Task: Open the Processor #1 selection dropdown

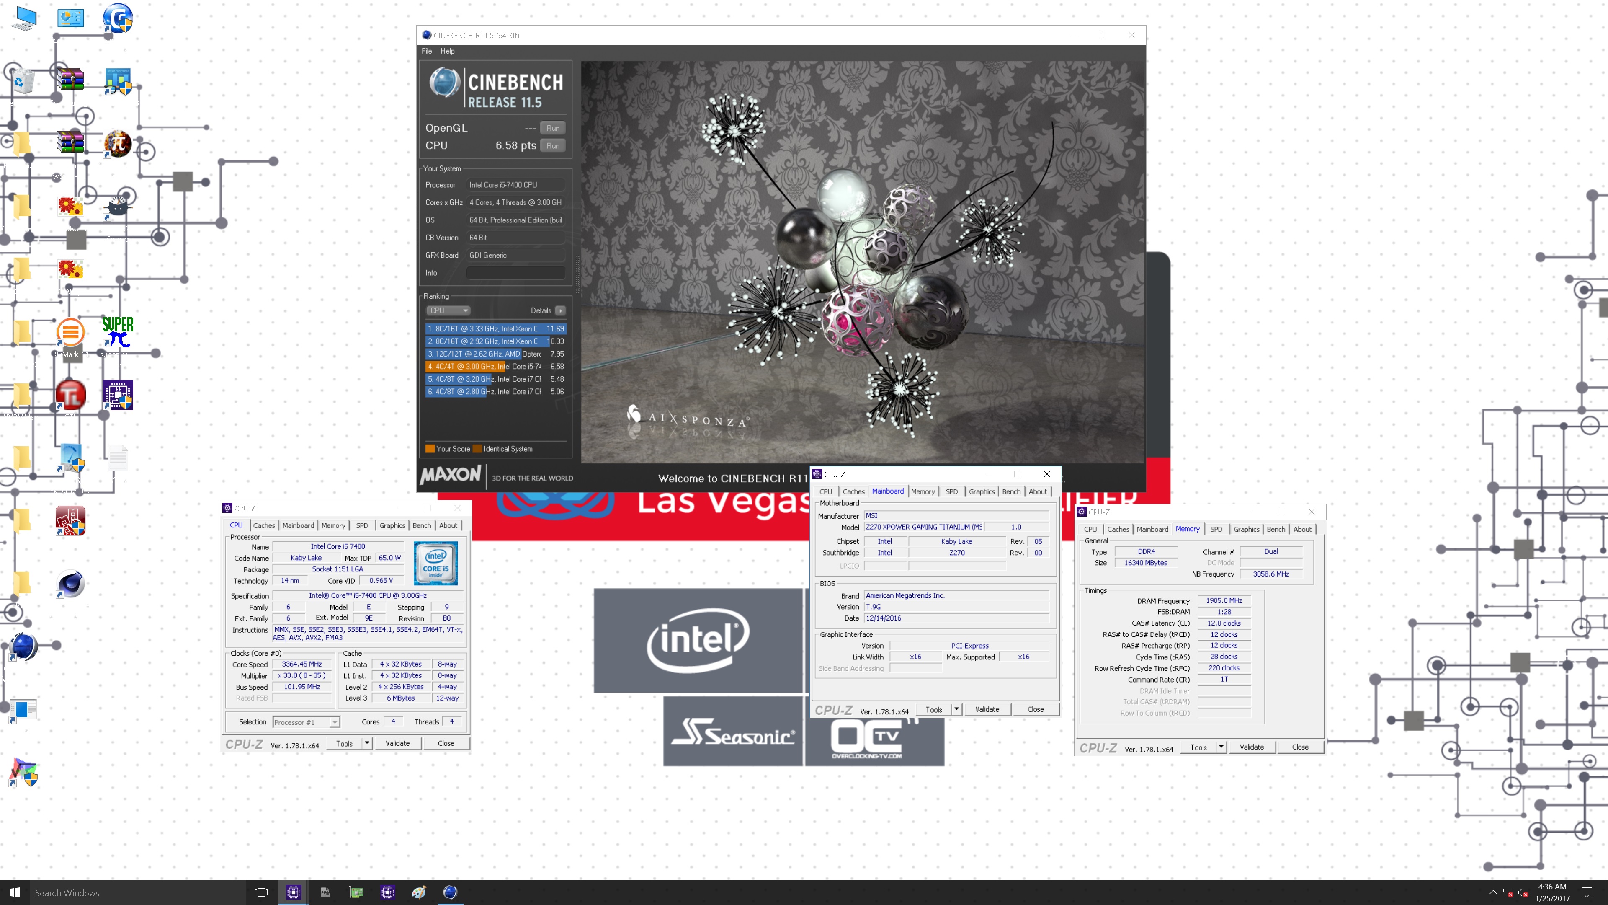Action: point(307,722)
